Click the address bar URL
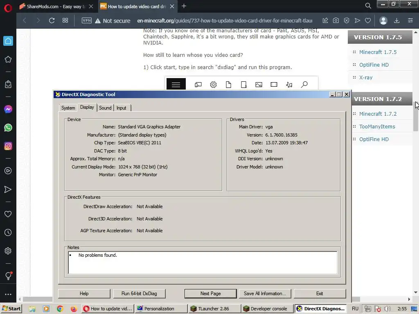 point(225,20)
